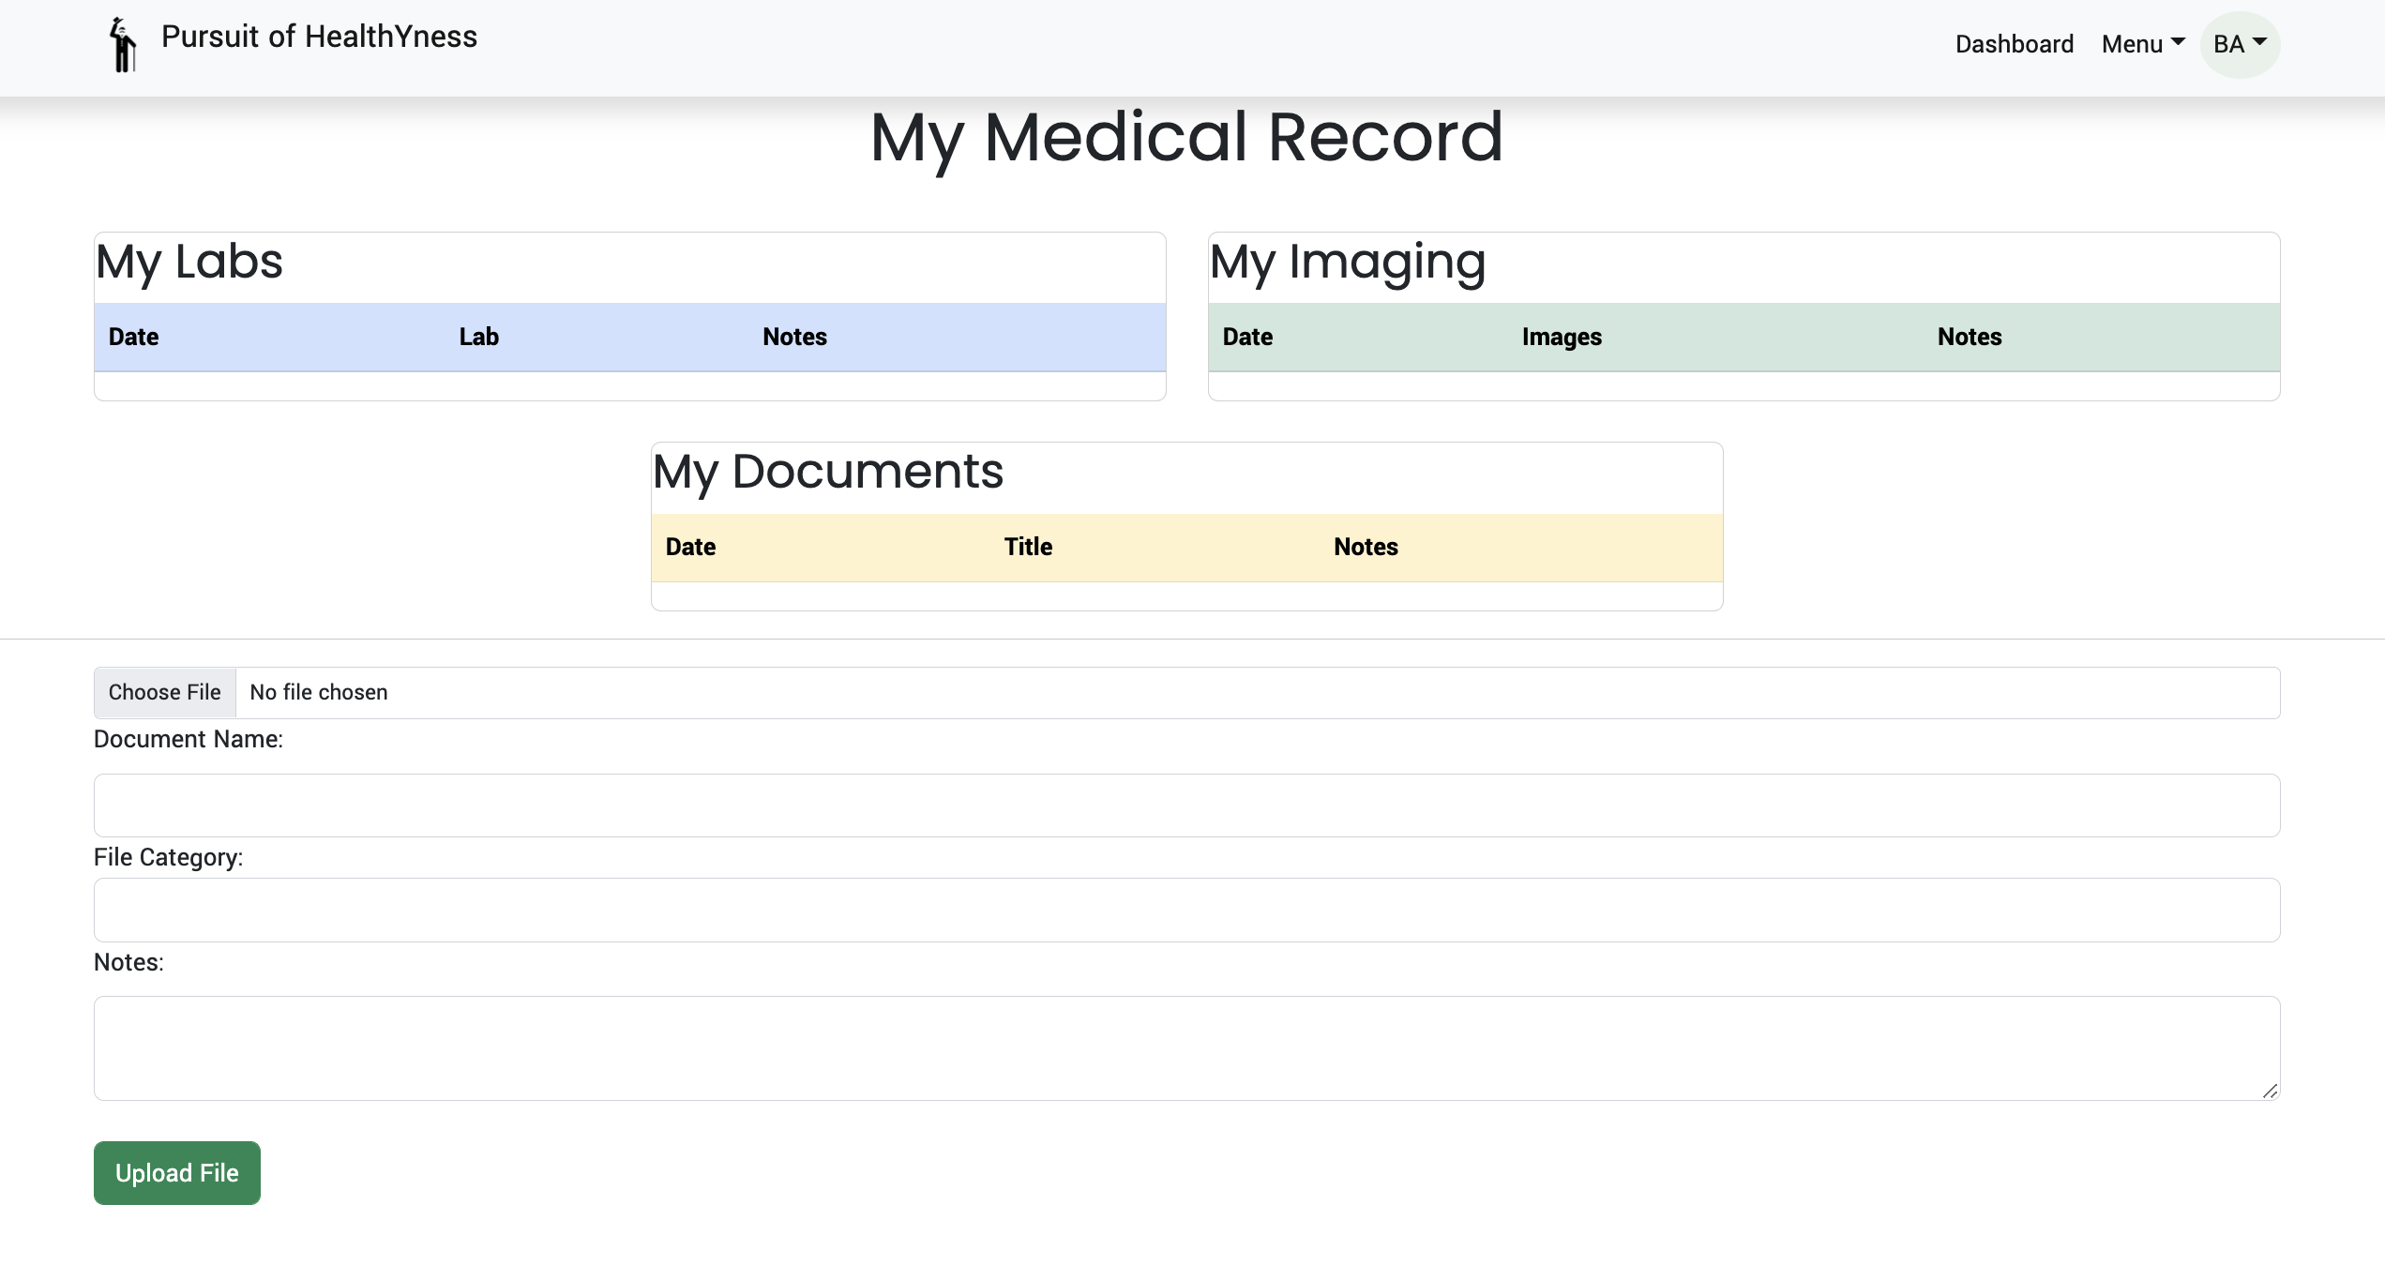Screen dimensions: 2385x1265
Task: Focus the File Category input field
Action: (1186, 910)
